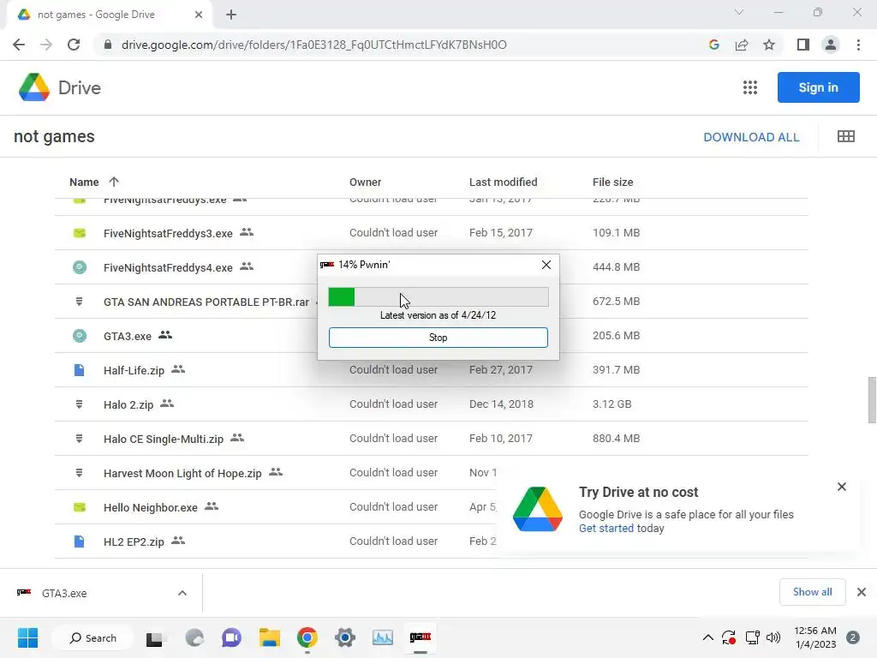Reload the page with the refresh icon
Screen dimensions: 877x658
tap(74, 45)
